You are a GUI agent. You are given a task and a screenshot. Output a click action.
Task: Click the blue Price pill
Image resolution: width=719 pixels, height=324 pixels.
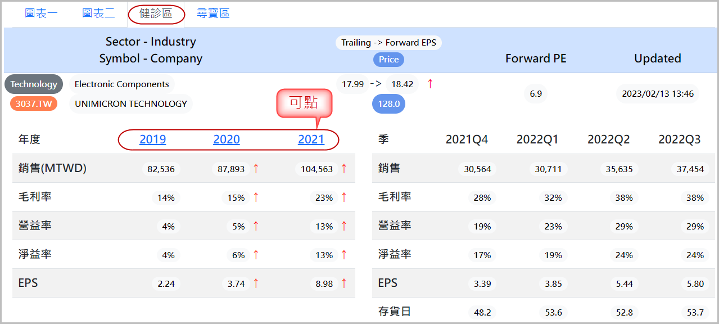tap(388, 59)
